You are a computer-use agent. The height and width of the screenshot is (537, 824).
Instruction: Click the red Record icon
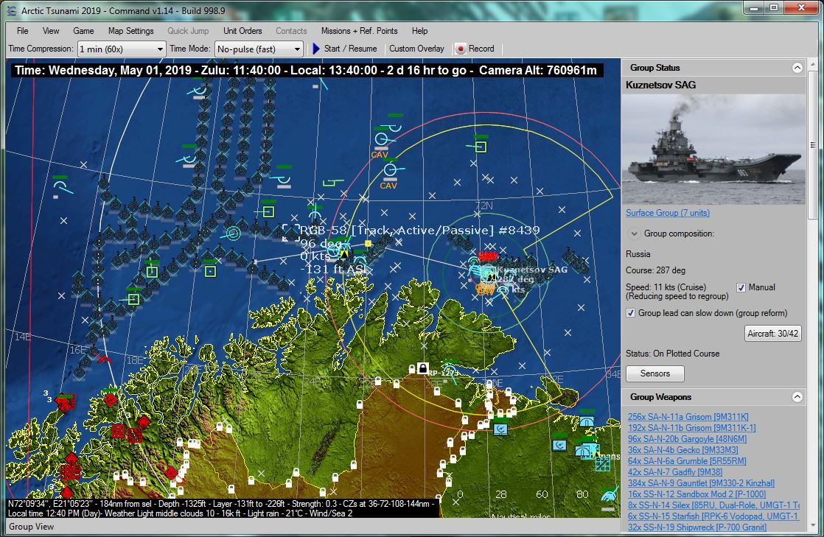(461, 49)
